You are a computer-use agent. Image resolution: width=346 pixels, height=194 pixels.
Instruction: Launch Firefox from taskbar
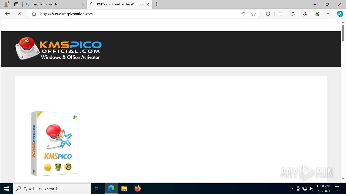(x=137, y=189)
